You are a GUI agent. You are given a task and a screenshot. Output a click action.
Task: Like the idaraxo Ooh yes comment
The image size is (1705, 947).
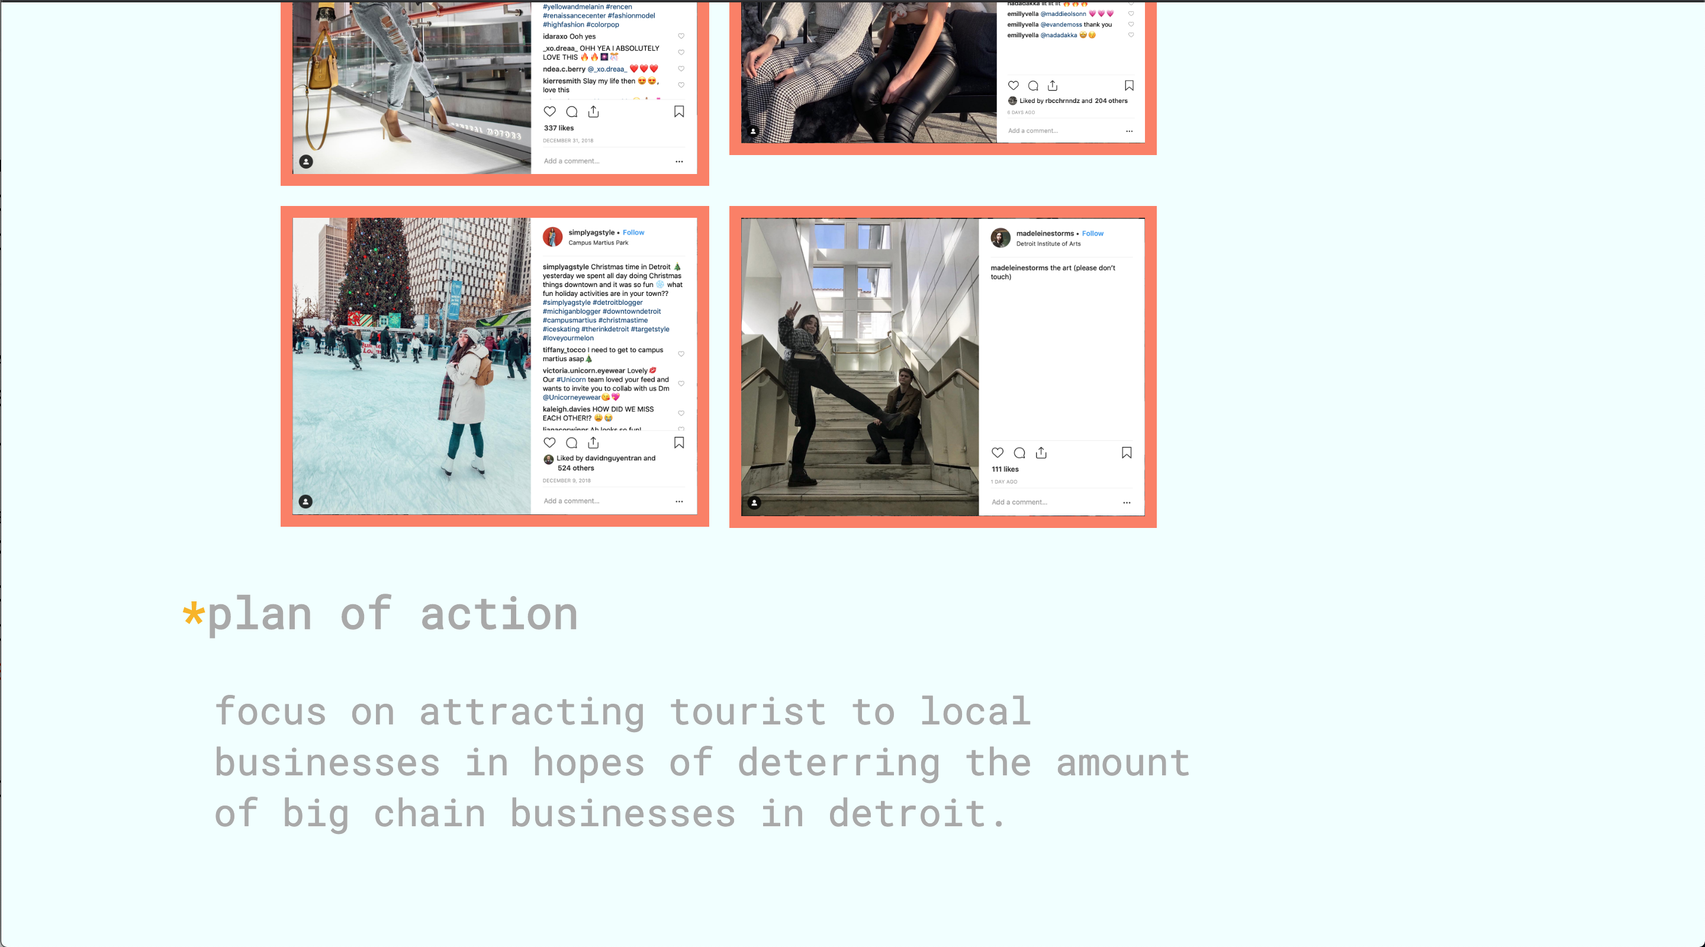(x=681, y=36)
